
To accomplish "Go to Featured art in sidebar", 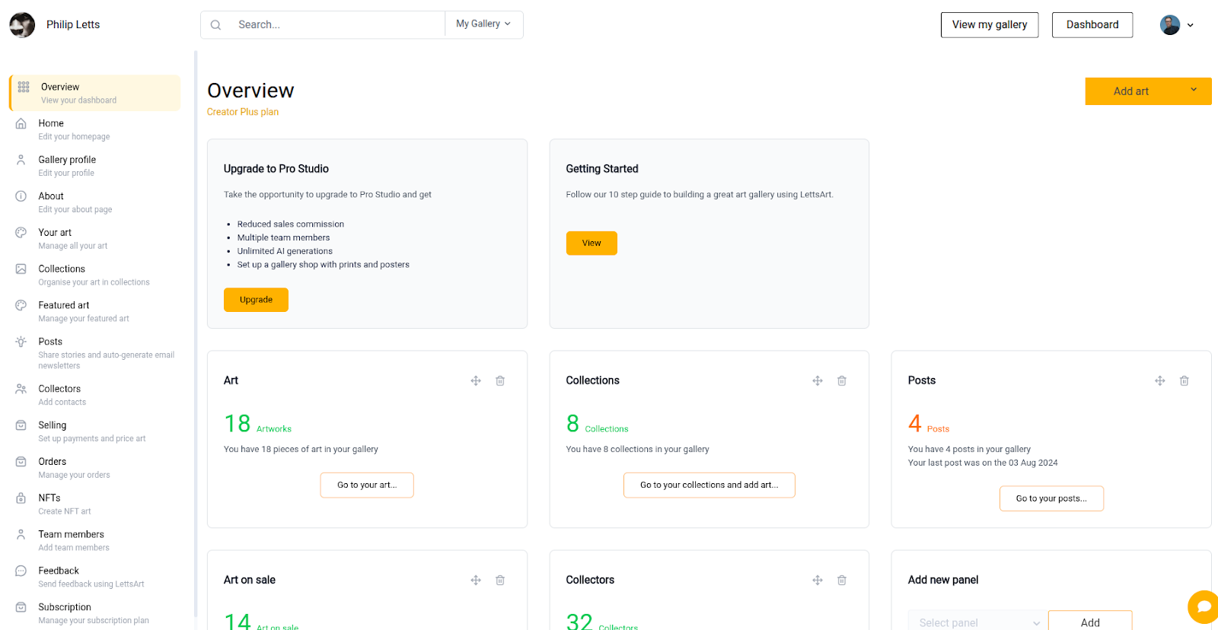I will 63,305.
